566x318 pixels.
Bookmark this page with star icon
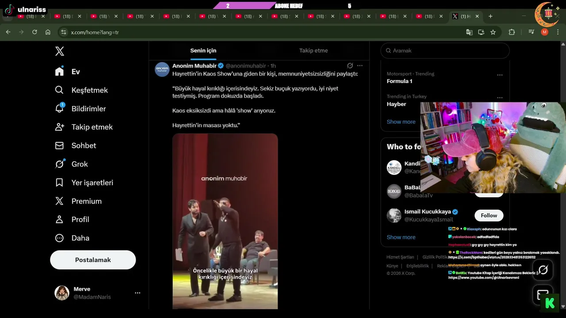point(493,32)
